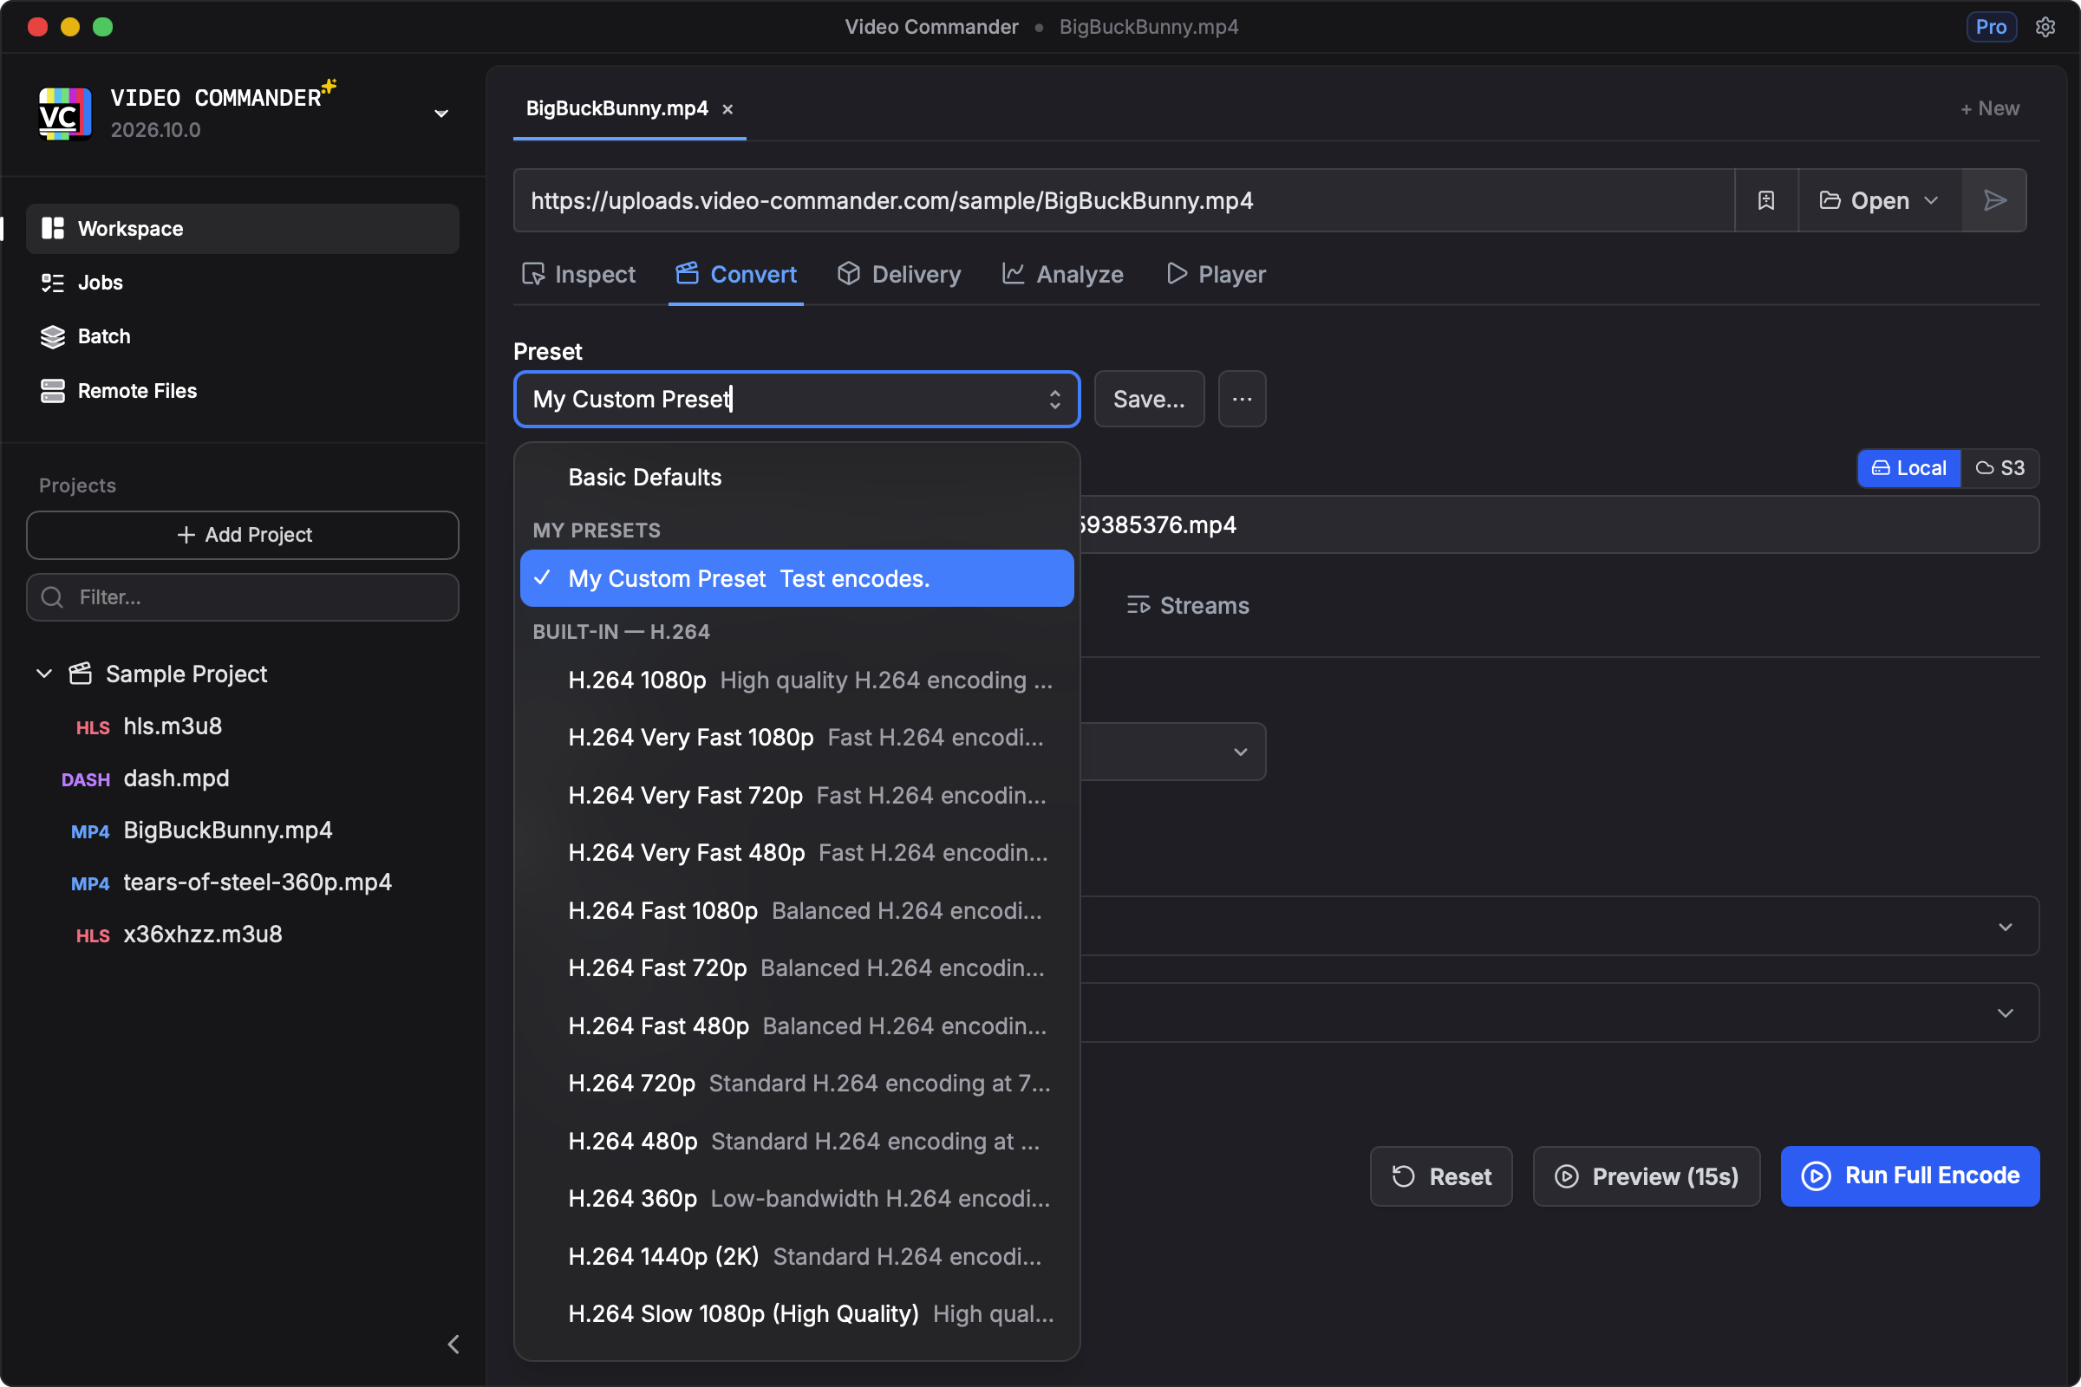Image resolution: width=2081 pixels, height=1387 pixels.
Task: Open the Workspace section
Action: tap(243, 228)
